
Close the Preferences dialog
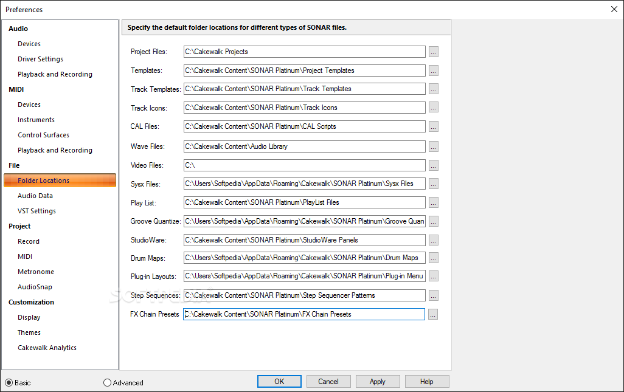pos(614,9)
